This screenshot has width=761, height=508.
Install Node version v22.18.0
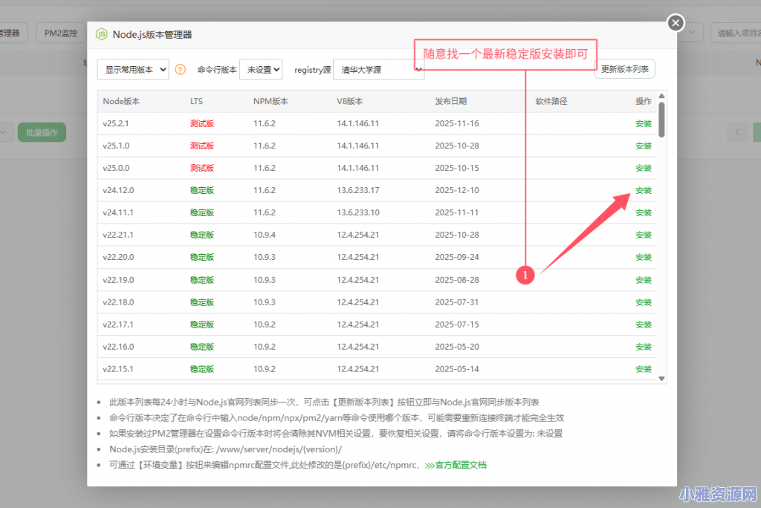pos(644,302)
